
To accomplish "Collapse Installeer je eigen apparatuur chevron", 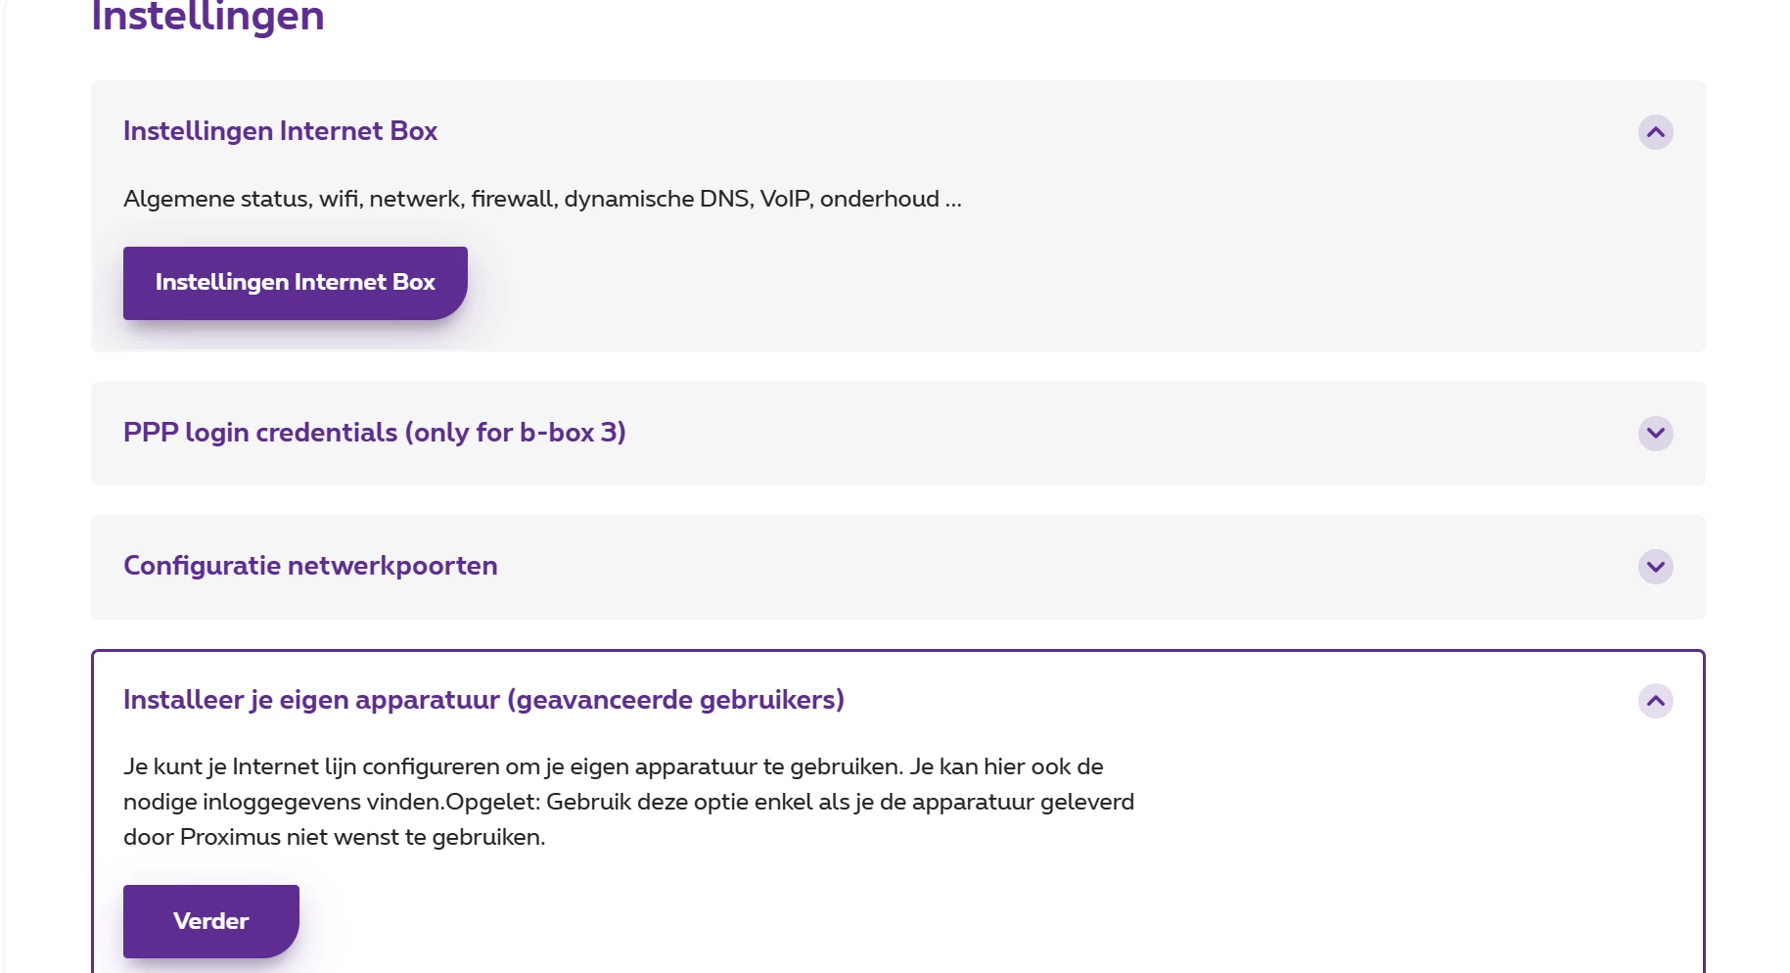I will click(x=1655, y=701).
